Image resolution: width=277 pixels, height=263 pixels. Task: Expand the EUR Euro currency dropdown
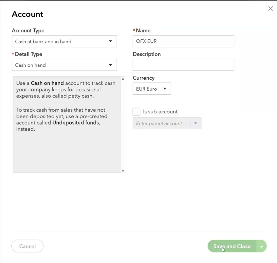click(152, 89)
